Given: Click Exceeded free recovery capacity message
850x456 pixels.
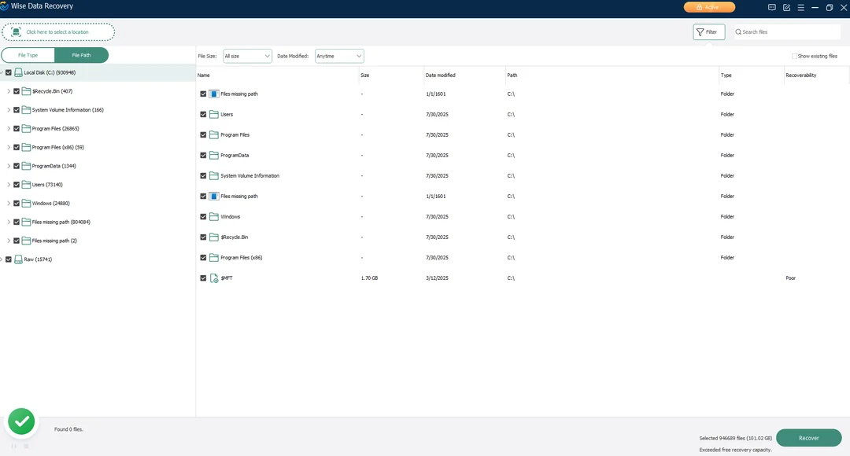Looking at the screenshot, I should click(x=736, y=450).
